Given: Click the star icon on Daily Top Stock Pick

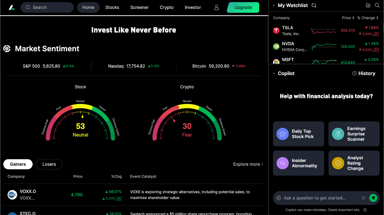Looking at the screenshot, I should tap(283, 134).
